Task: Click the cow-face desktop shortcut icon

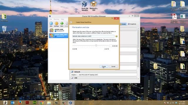Action: point(94,6)
